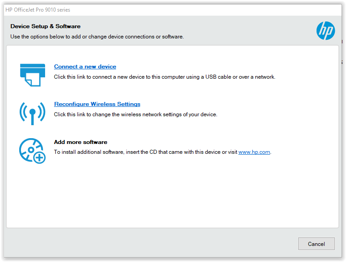Click the CD with plus icon
346x262 pixels.
(33, 151)
